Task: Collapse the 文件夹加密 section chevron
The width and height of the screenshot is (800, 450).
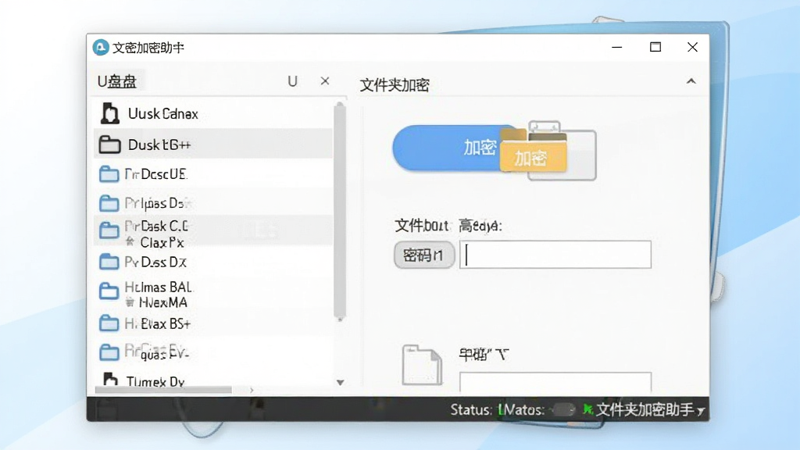Action: [x=691, y=81]
